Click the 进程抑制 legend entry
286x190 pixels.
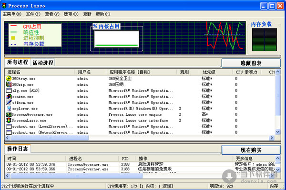(27, 38)
